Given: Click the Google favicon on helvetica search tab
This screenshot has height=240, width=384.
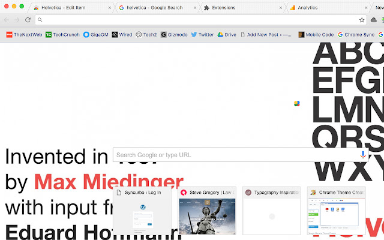Looking at the screenshot, I should [x=121, y=8].
